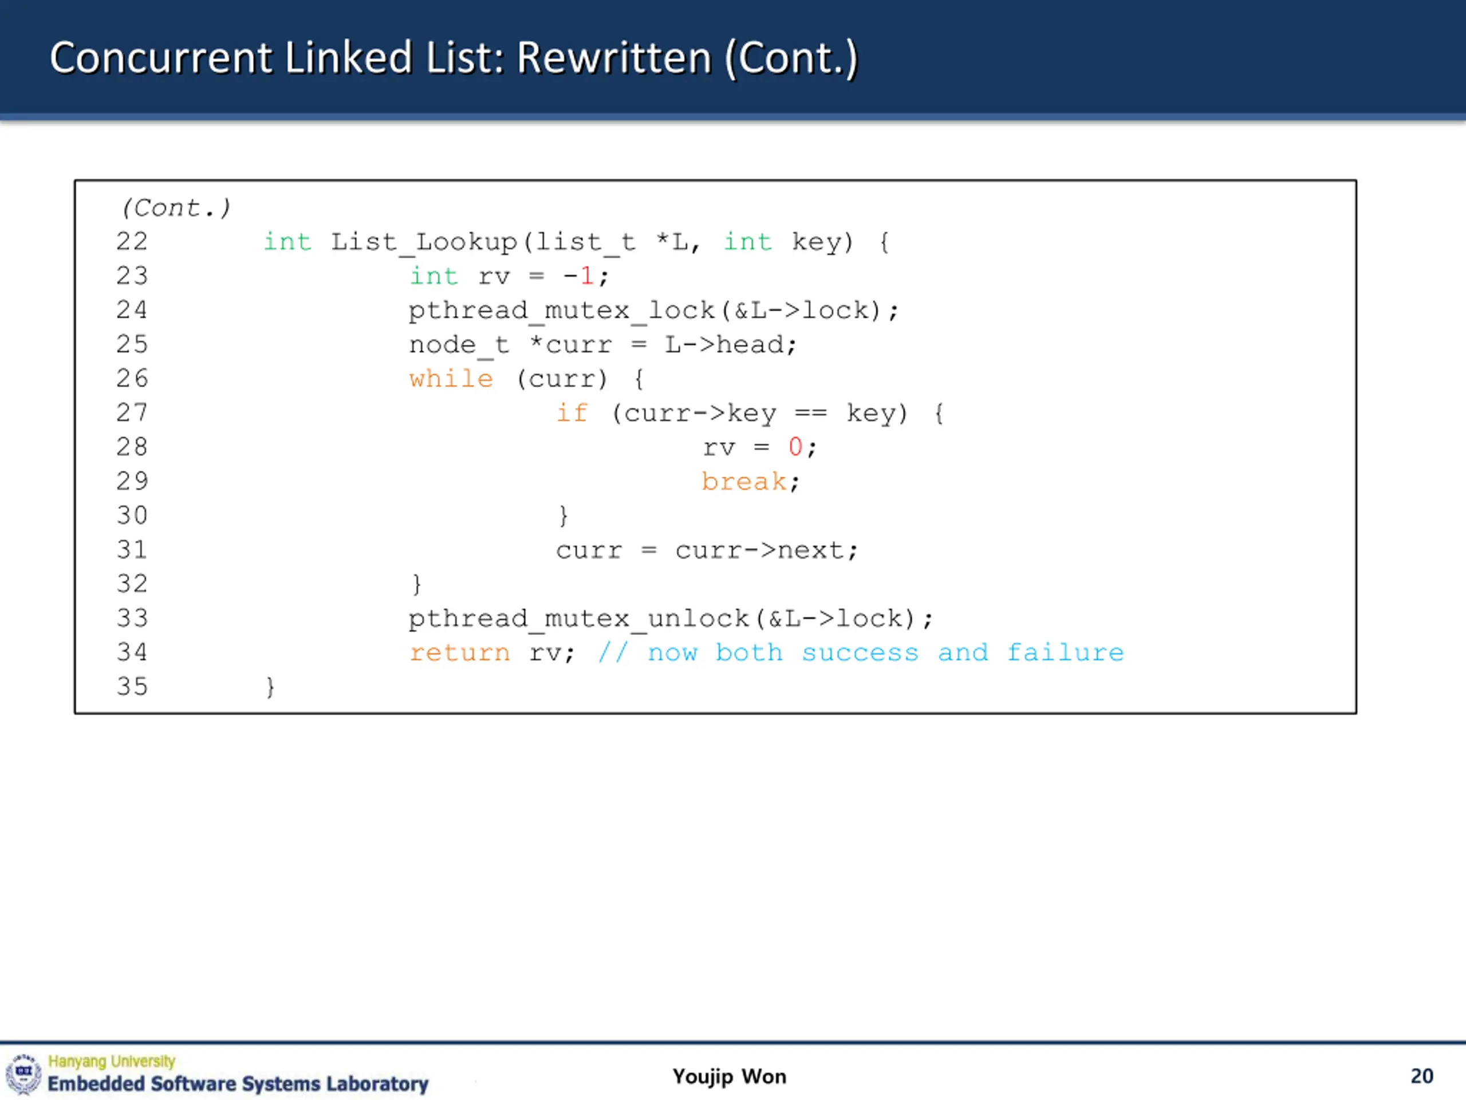This screenshot has width=1466, height=1100.
Task: Click the 'Youjip Won' author name
Action: point(729,1076)
